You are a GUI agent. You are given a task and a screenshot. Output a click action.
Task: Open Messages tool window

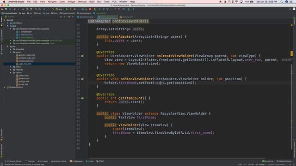(x=76, y=161)
